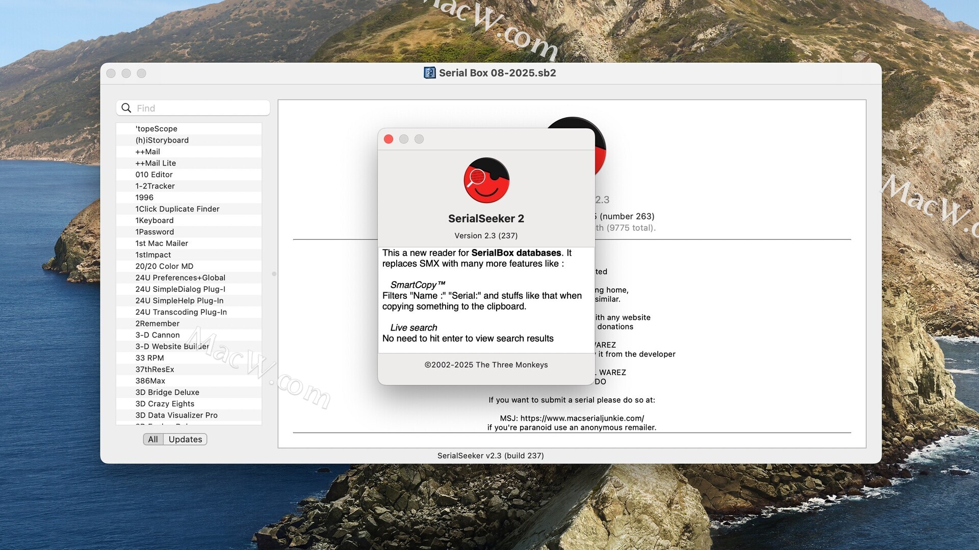This screenshot has width=979, height=550.
Task: Select 1st Mac Mailer entry
Action: (189, 243)
